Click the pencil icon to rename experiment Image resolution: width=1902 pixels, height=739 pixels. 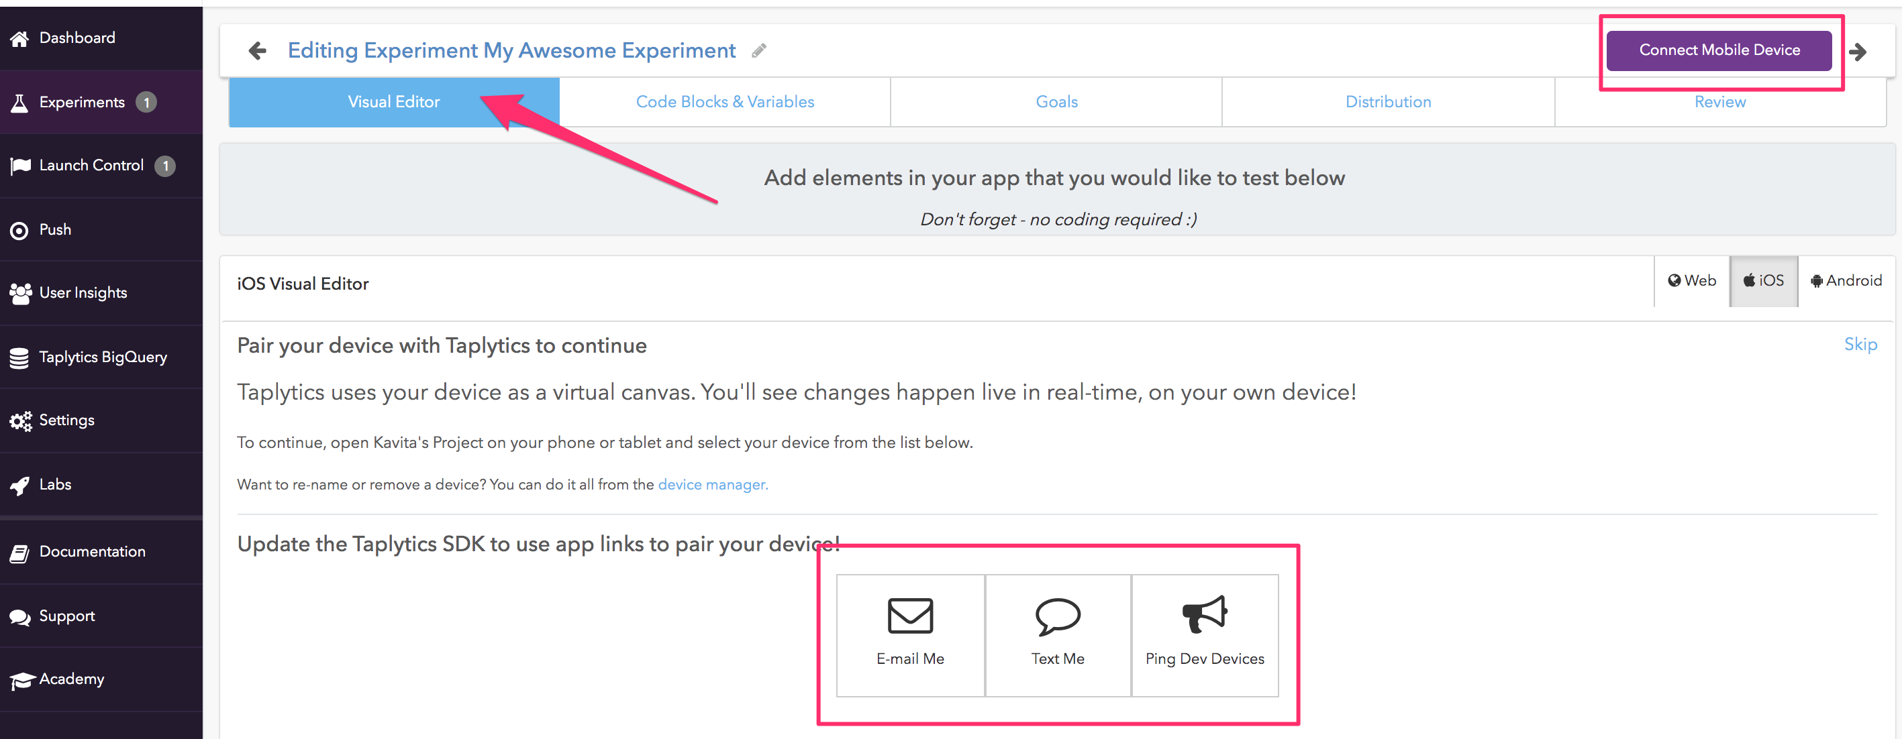click(x=759, y=51)
